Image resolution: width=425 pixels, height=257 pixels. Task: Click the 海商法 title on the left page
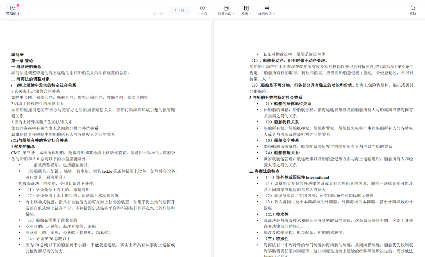17,55
